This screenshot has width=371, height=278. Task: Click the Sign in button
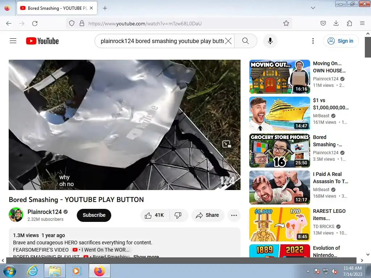pos(341,41)
